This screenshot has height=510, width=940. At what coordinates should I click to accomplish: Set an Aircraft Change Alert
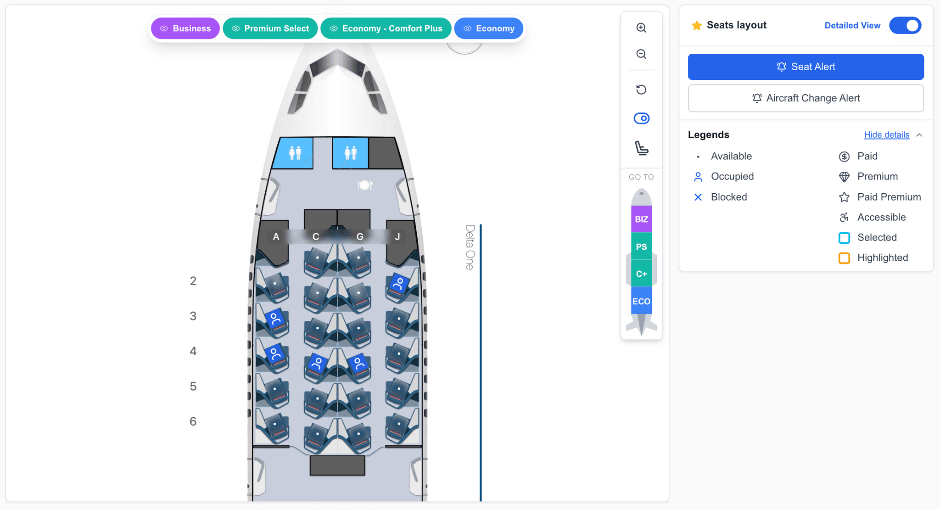806,98
